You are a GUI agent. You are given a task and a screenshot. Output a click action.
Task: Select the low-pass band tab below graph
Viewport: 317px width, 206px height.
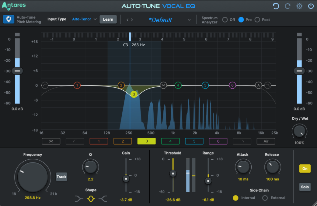tap(242, 141)
